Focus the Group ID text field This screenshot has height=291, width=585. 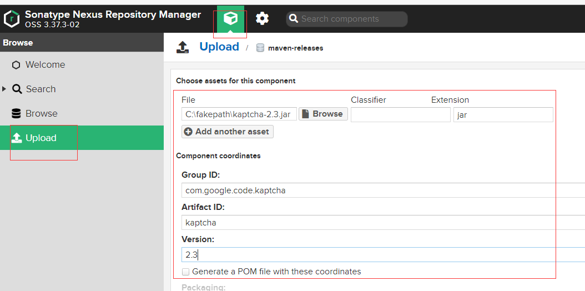tap(383, 190)
